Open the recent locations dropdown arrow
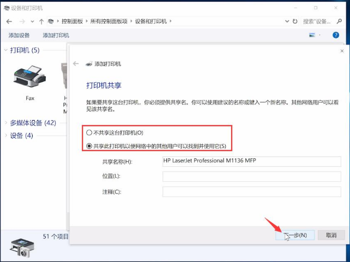Image resolution: width=350 pixels, height=262 pixels. click(x=33, y=21)
